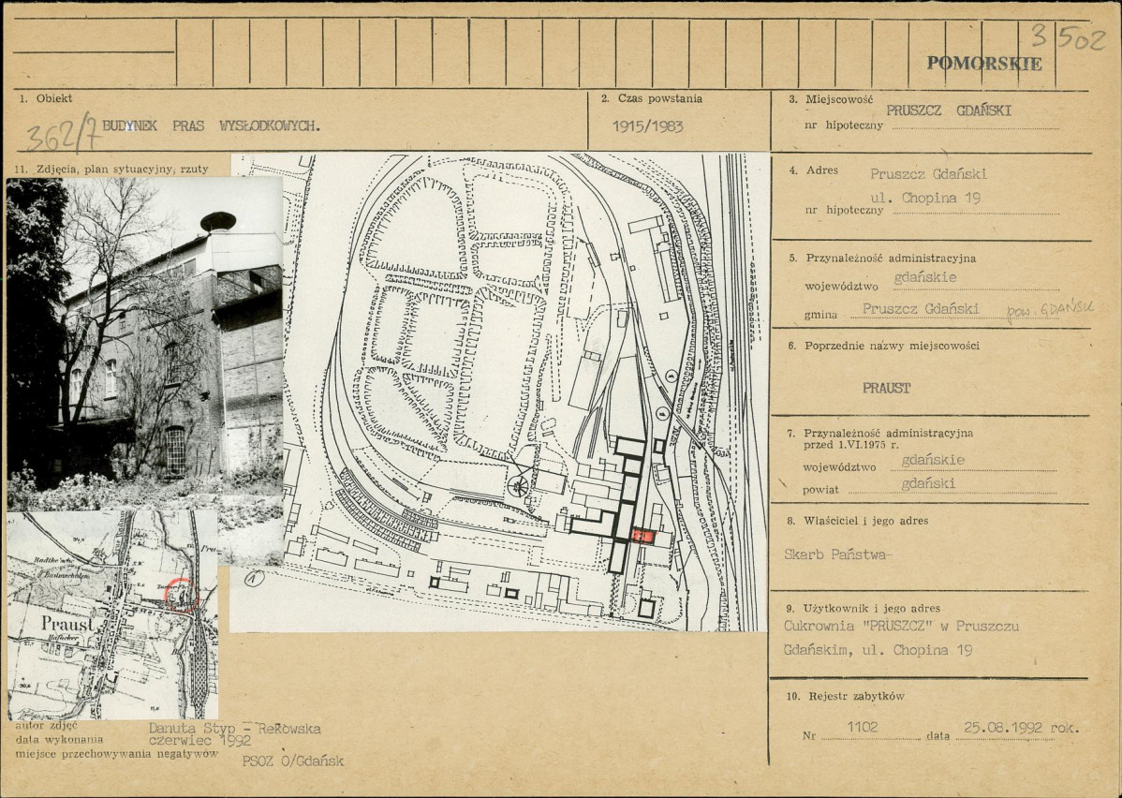
Task: Open the small Praust topographic map
Action: pos(112,613)
